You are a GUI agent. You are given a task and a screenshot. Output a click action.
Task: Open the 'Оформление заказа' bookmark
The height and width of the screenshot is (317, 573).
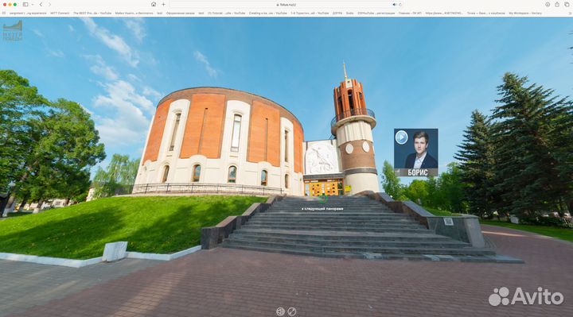click(x=181, y=14)
